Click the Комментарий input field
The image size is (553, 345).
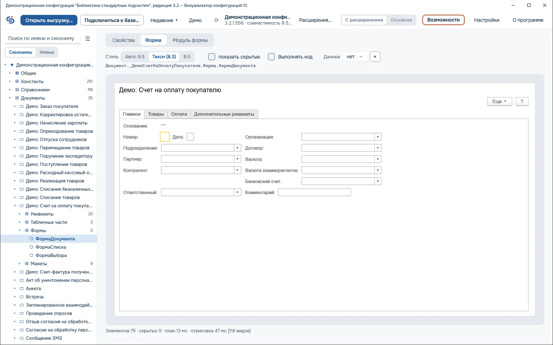pos(315,193)
